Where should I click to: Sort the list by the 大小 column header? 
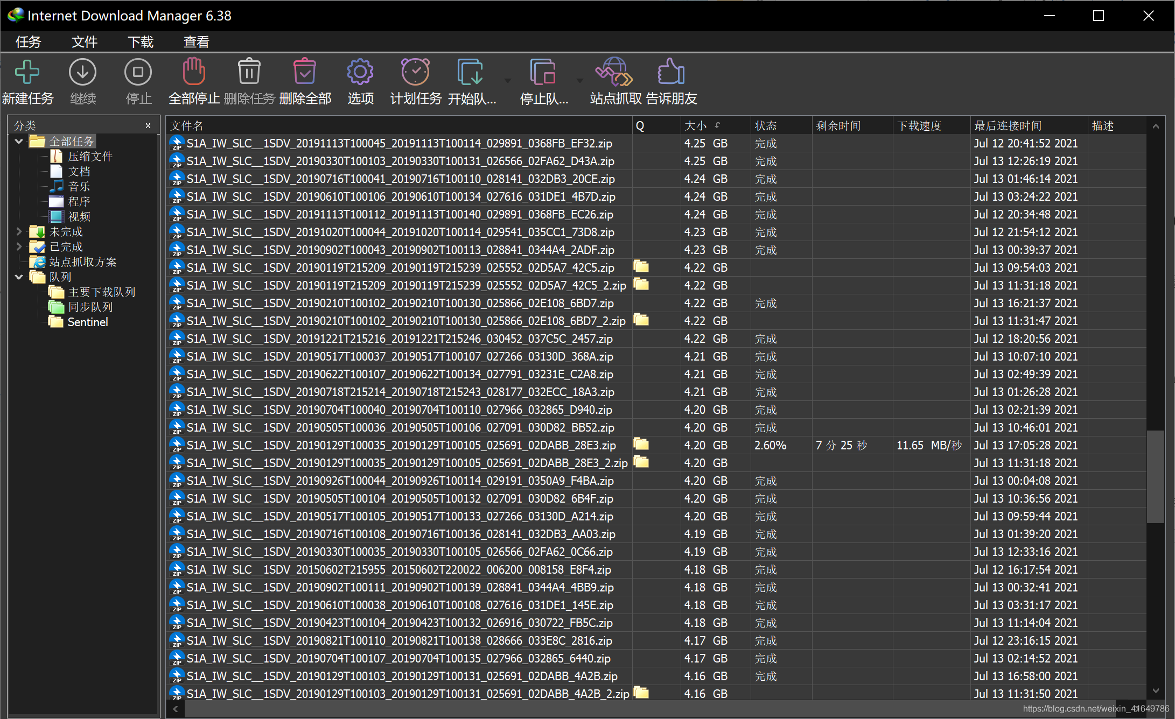(696, 125)
